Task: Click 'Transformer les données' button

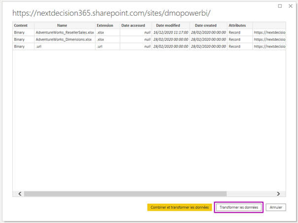Action: coord(239,207)
